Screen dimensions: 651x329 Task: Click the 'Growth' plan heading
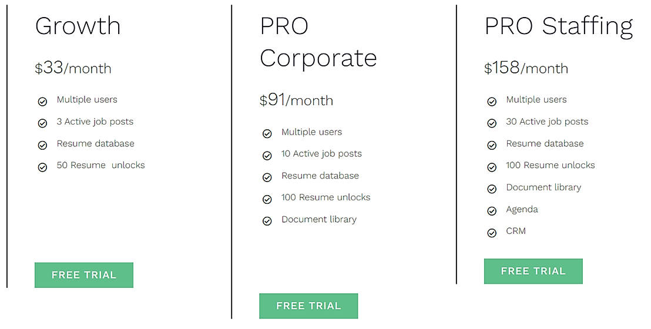click(78, 26)
